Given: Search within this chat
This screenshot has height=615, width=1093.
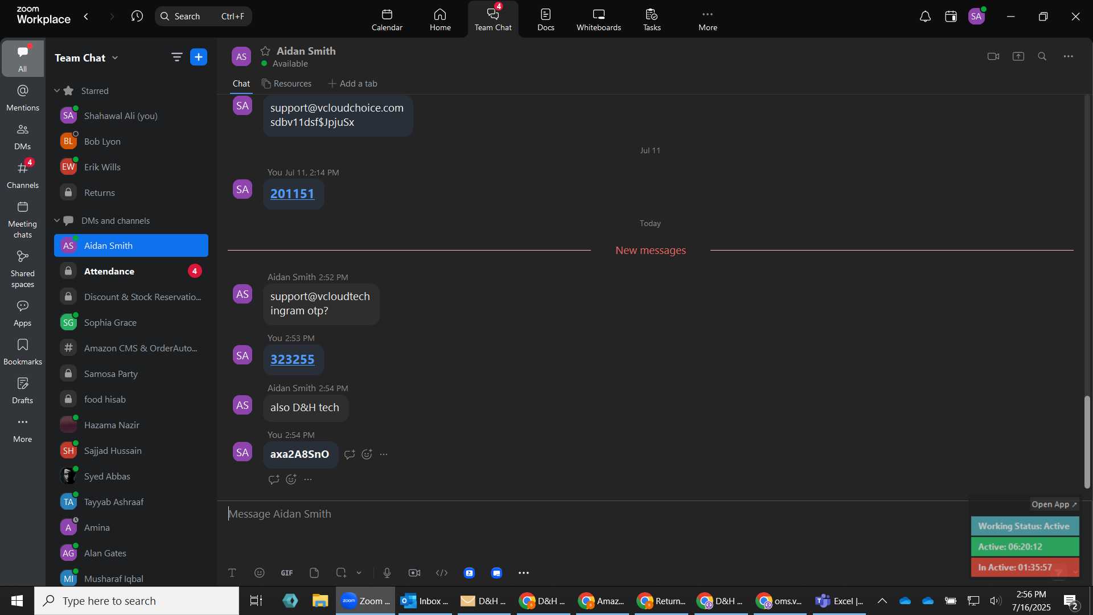Looking at the screenshot, I should pos(1042,56).
